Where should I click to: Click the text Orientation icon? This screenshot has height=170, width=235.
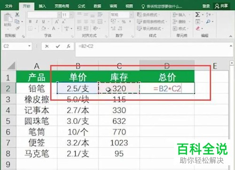coord(95,28)
